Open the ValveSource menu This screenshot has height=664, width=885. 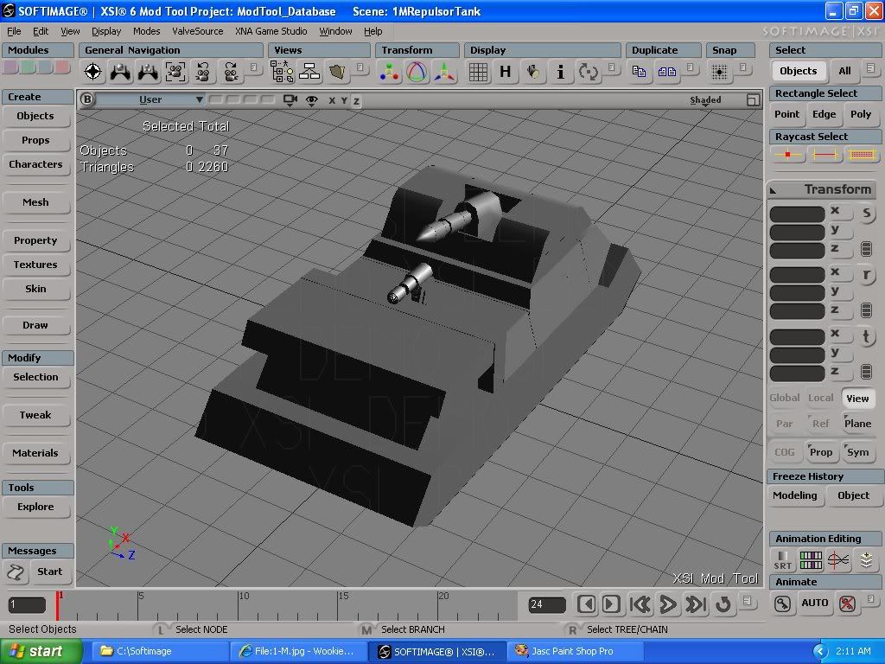click(198, 31)
